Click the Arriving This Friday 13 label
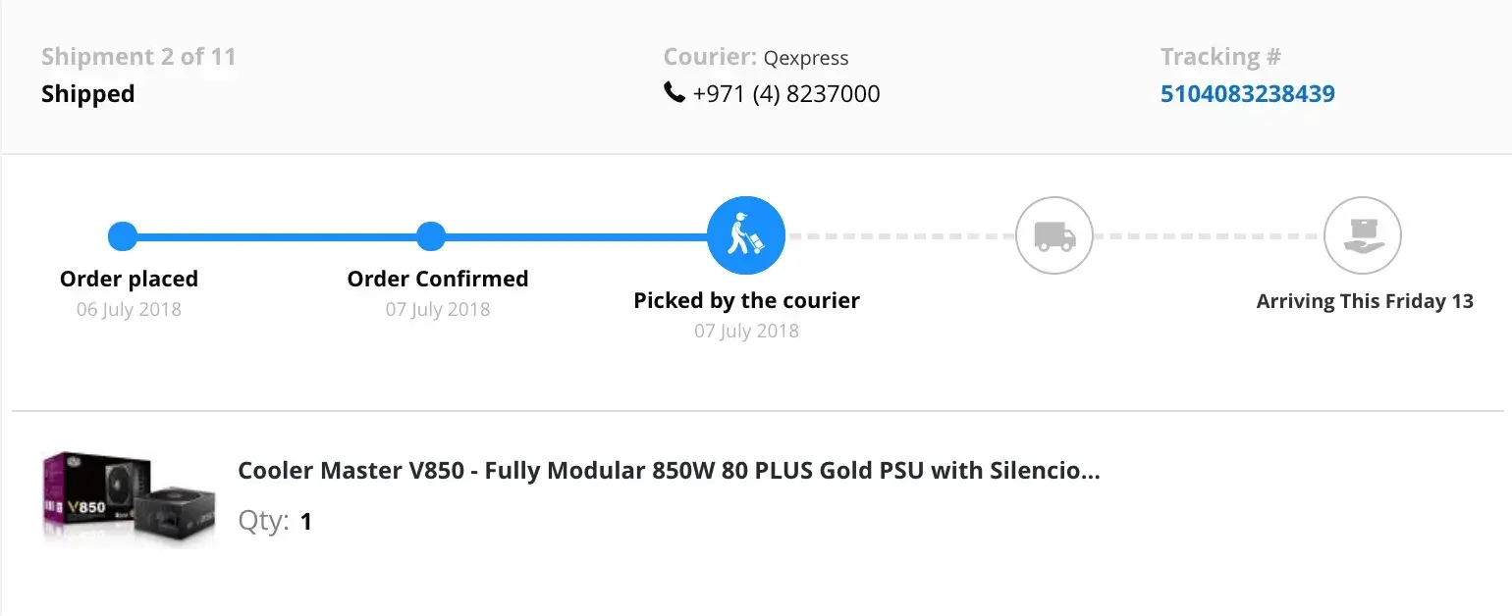Viewport: 1512px width, 616px height. [x=1365, y=301]
